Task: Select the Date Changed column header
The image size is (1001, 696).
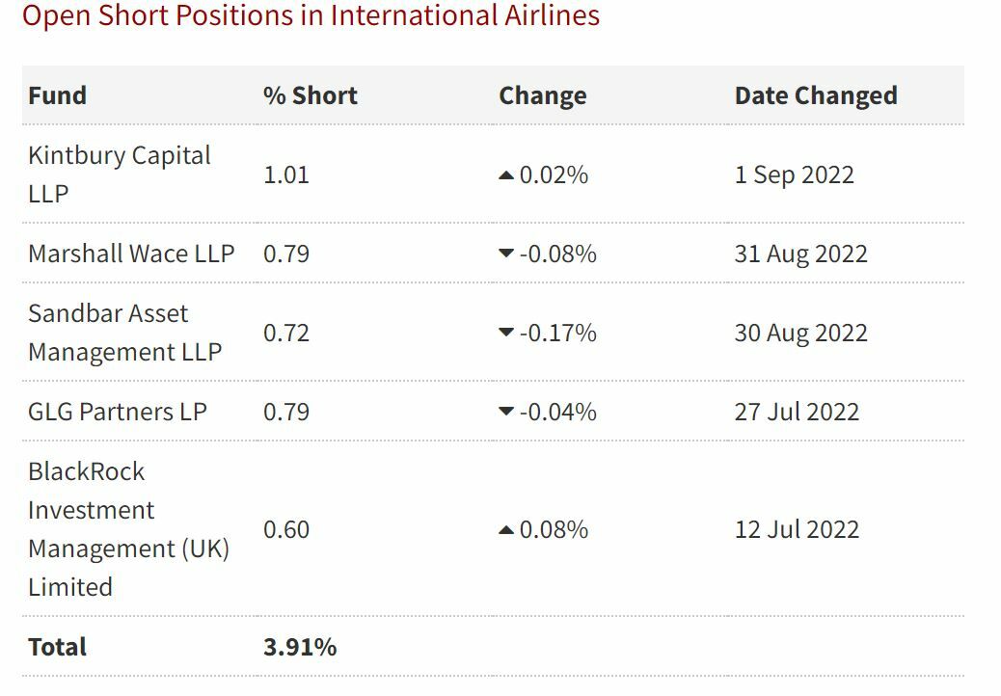Action: pos(816,95)
